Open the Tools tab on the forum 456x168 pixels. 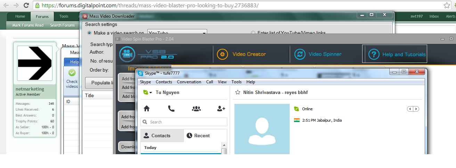click(x=64, y=16)
